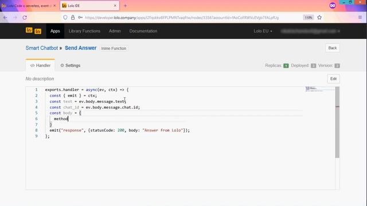Click the forward navigation arrow
Screen dimensions: 367x206
(15, 18)
